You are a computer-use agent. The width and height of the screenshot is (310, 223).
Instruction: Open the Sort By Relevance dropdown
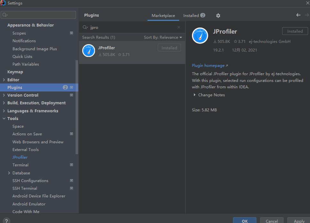(x=163, y=37)
